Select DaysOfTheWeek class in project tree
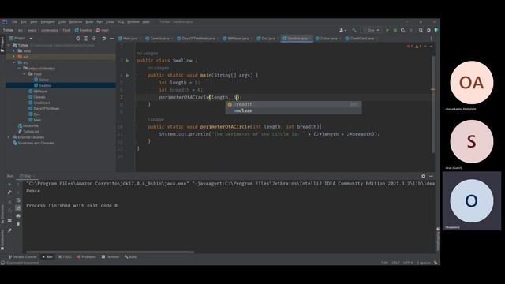This screenshot has width=505, height=284. [x=46, y=109]
